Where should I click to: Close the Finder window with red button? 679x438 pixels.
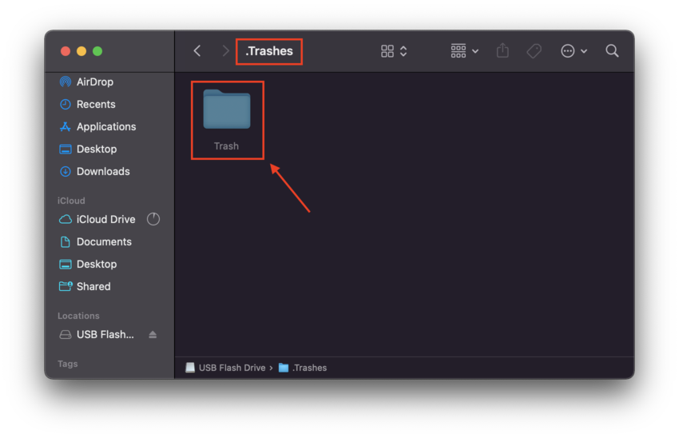[66, 51]
